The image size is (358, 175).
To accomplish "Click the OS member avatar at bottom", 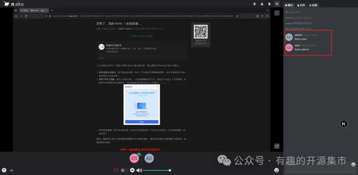I will tap(134, 158).
